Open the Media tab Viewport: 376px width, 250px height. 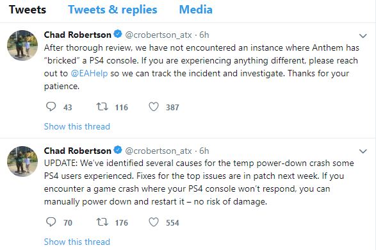(195, 10)
